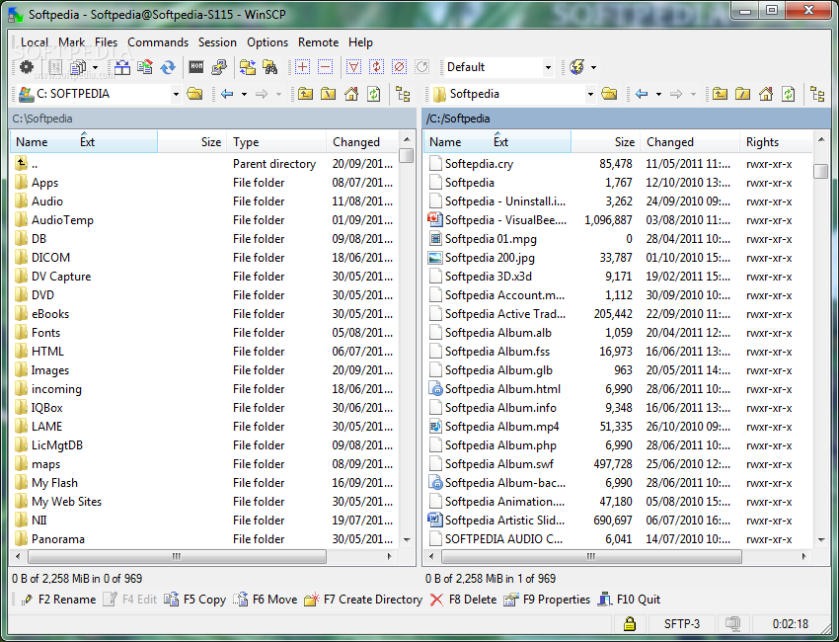The width and height of the screenshot is (839, 642).
Task: Open the Default transfer settings dropdown
Action: point(548,67)
